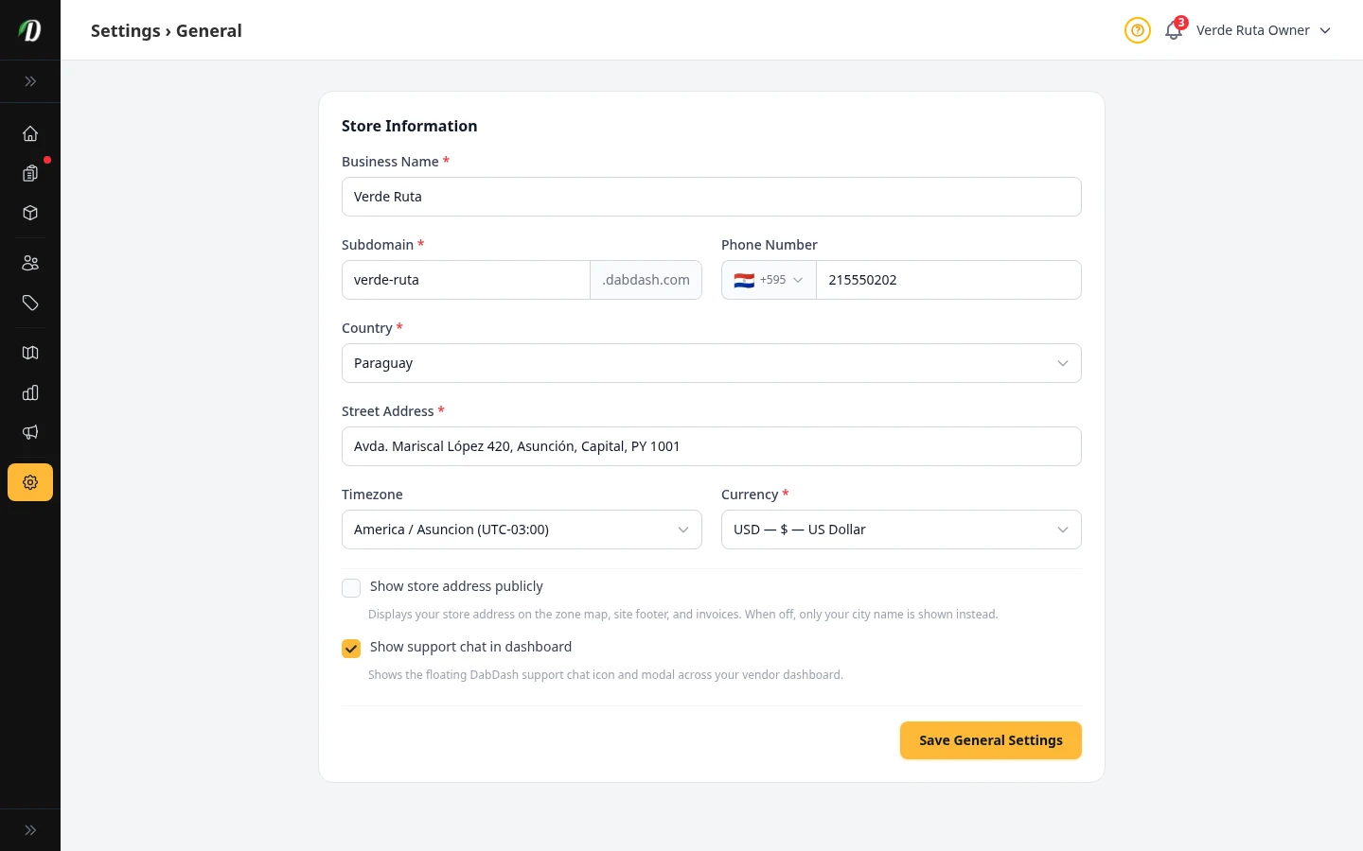This screenshot has height=851, width=1363.
Task: Open the marketing megaphone sidebar icon
Action: pyautogui.click(x=30, y=432)
